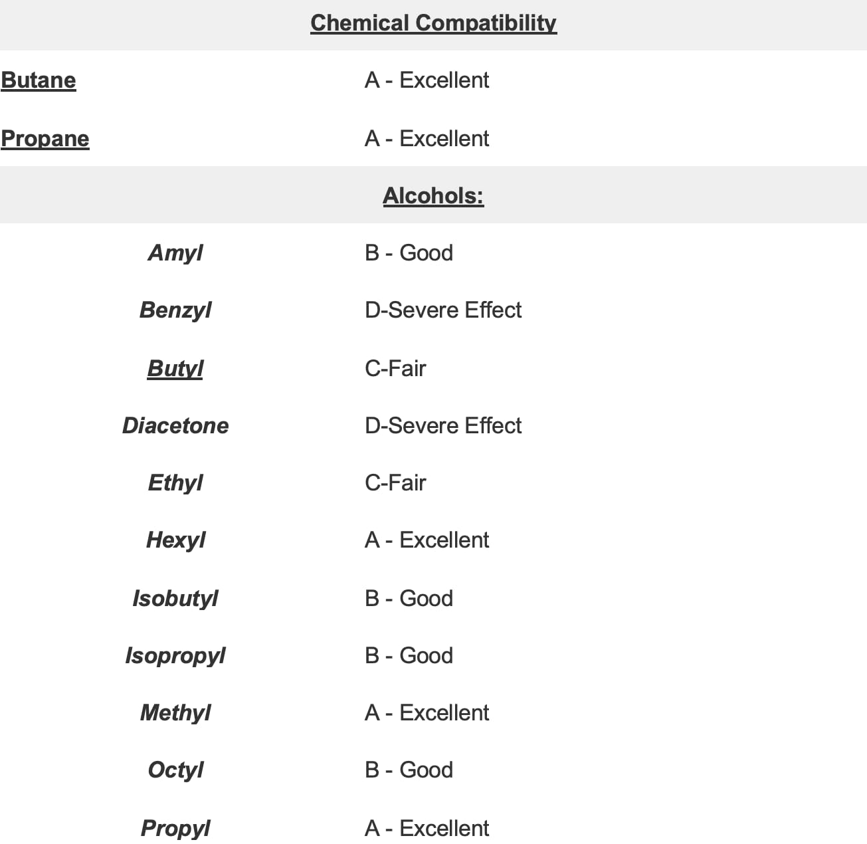Follow the underlined Butyl alcohol link
The height and width of the screenshot is (844, 867).
(175, 368)
